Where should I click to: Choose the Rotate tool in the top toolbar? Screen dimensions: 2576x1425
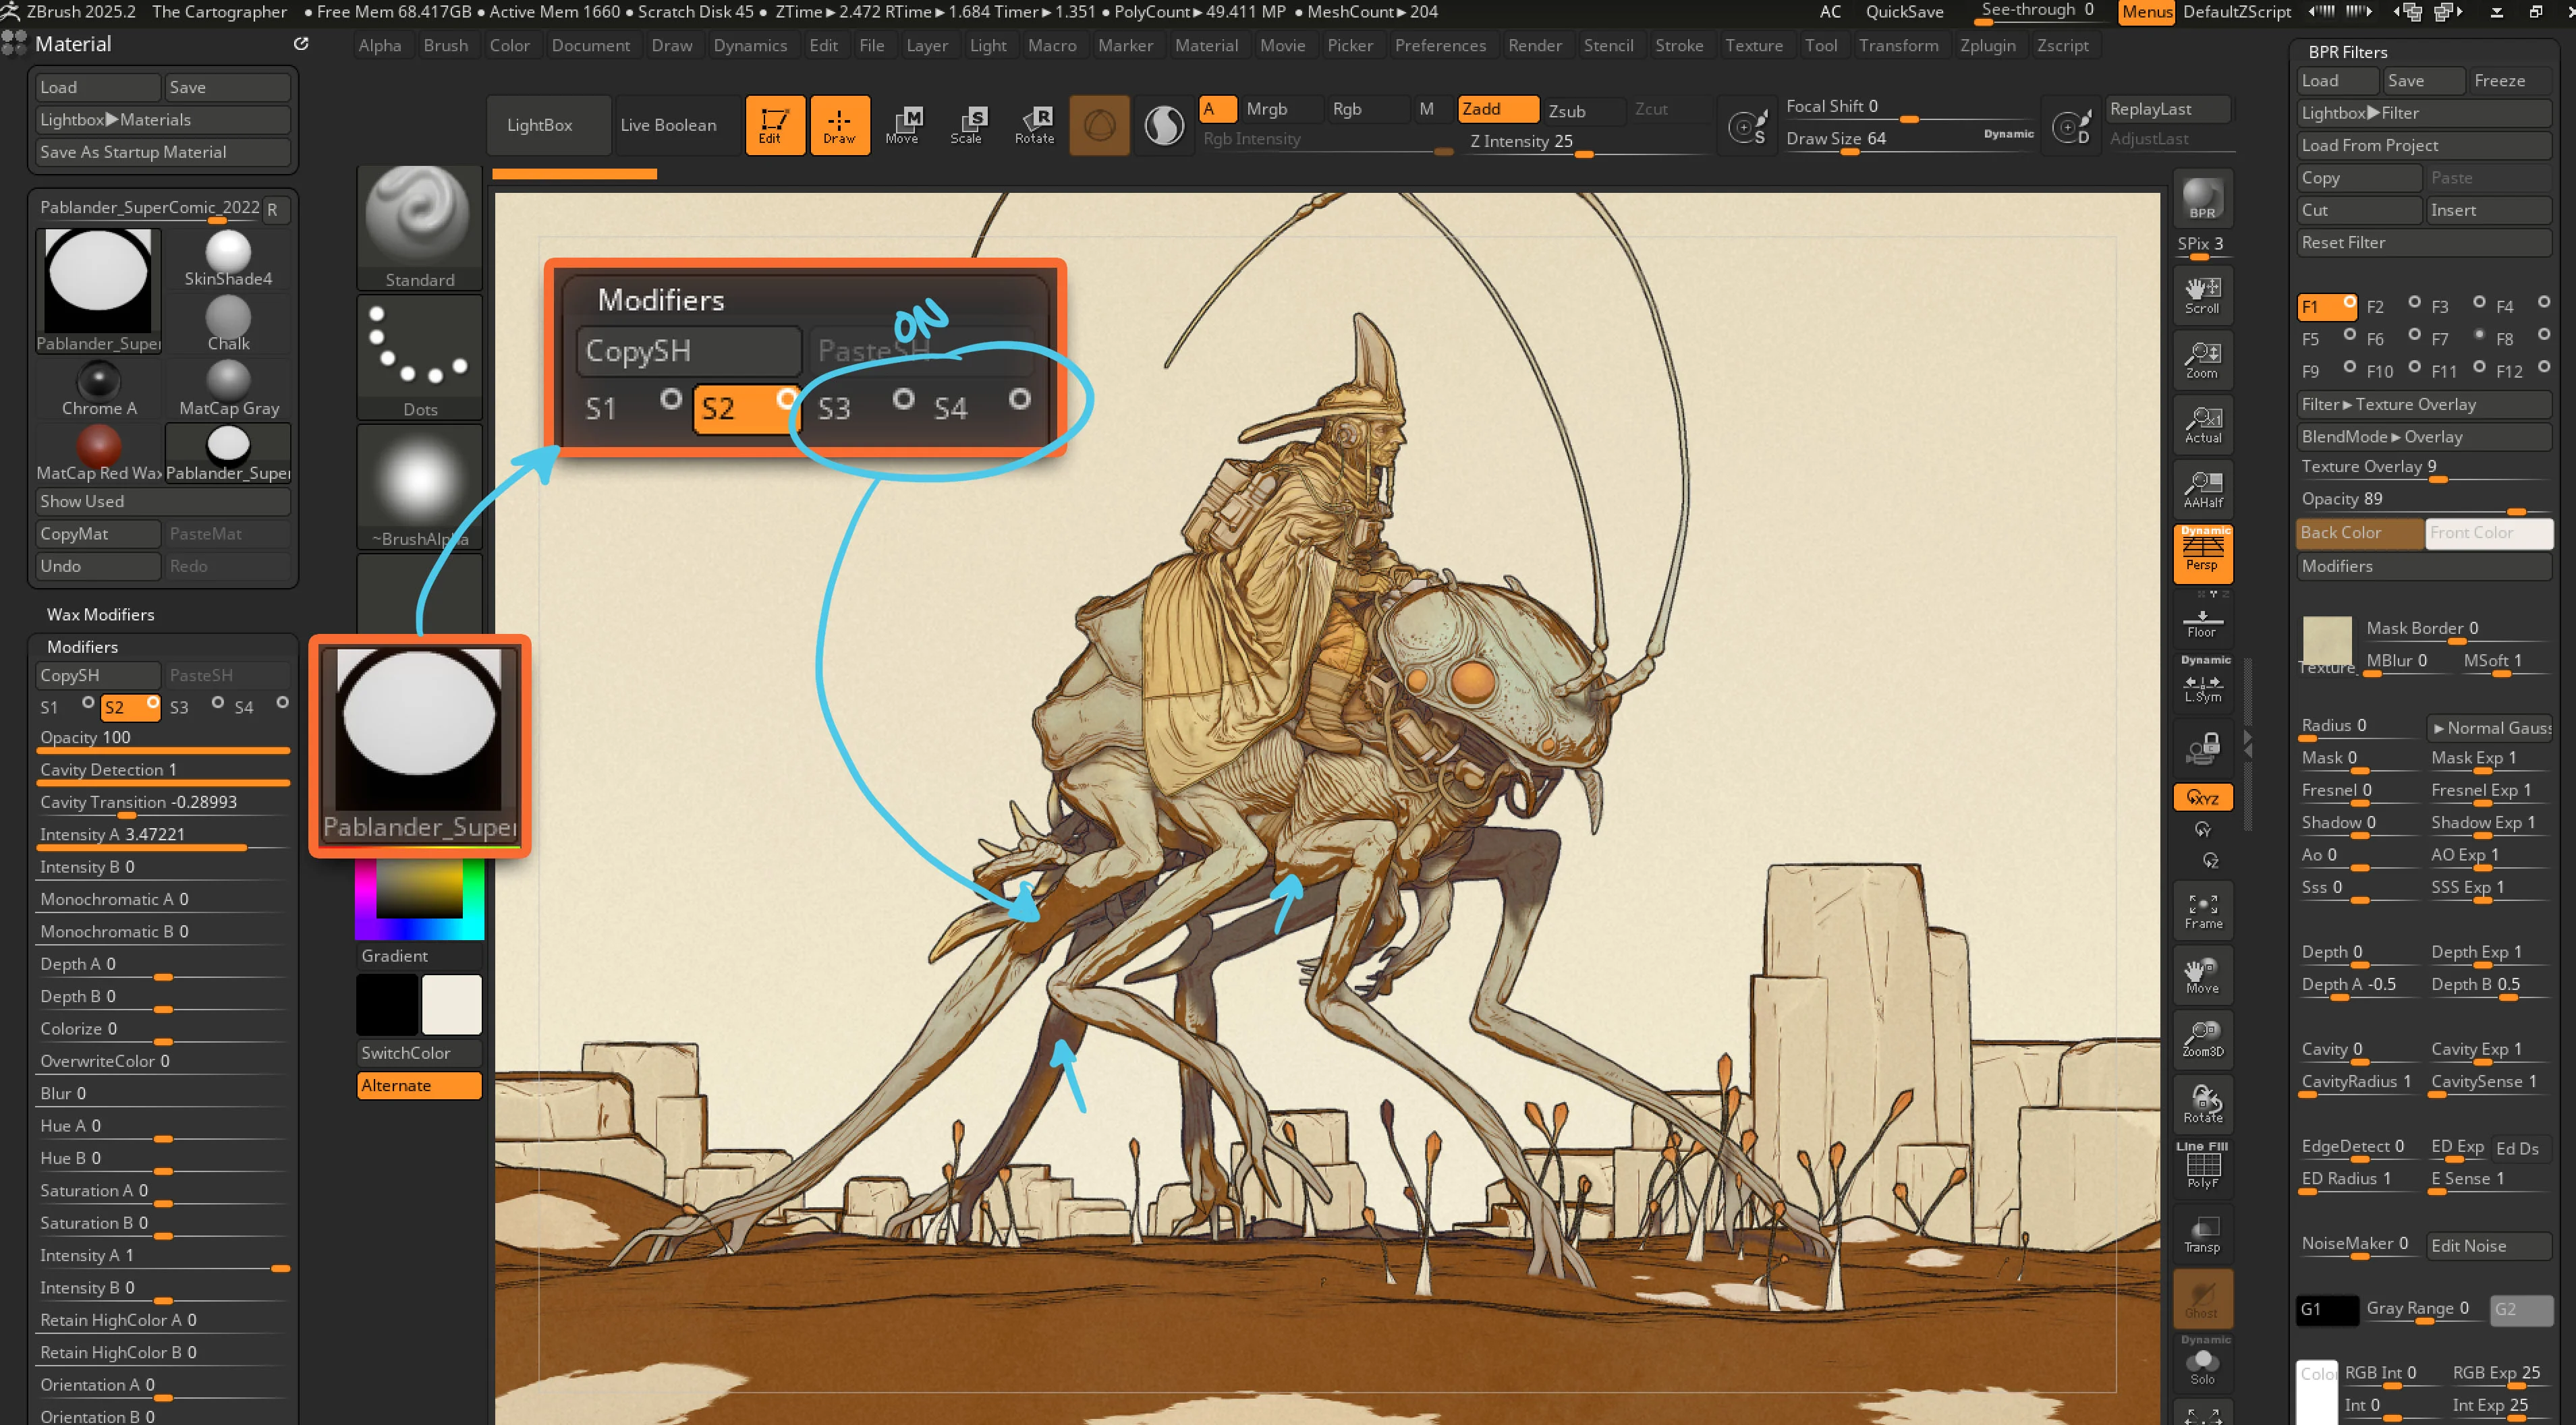(1034, 125)
